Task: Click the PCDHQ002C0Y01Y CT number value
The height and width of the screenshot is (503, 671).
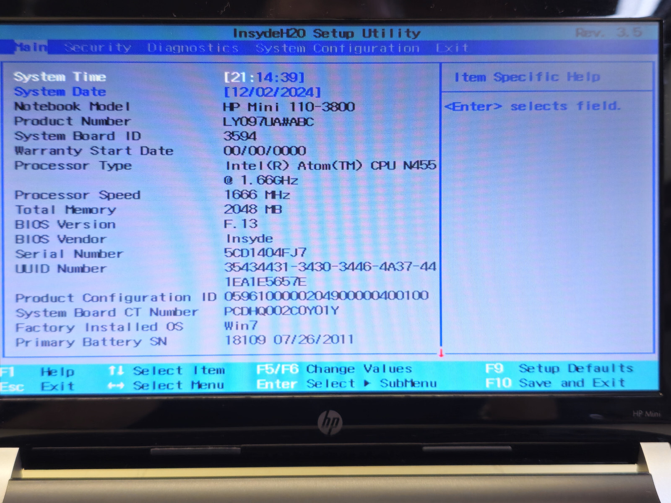Action: pos(281,311)
